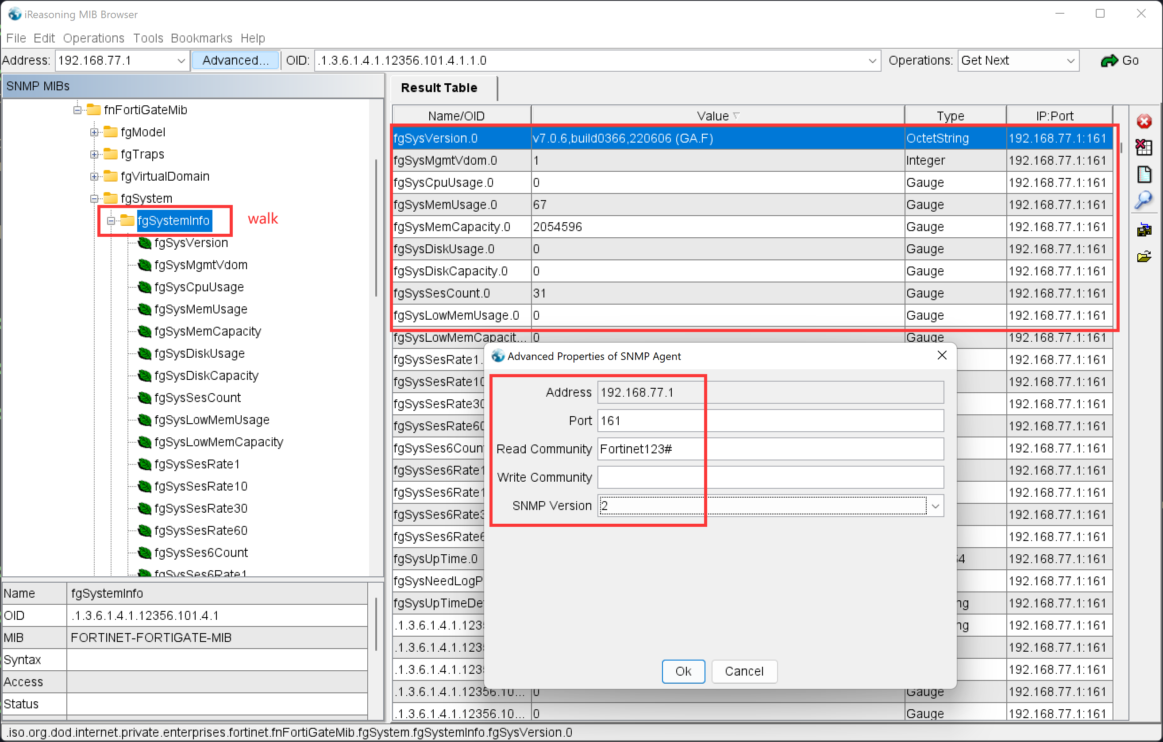
Task: Click the Ok button in dialog
Action: [683, 671]
